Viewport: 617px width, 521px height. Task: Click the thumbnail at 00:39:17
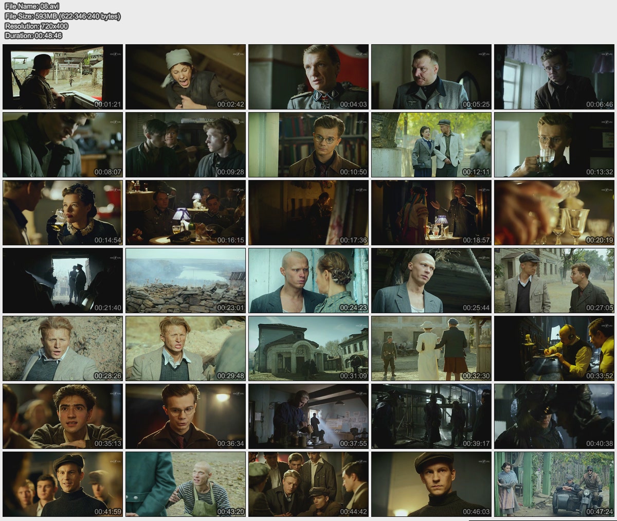[x=431, y=416]
